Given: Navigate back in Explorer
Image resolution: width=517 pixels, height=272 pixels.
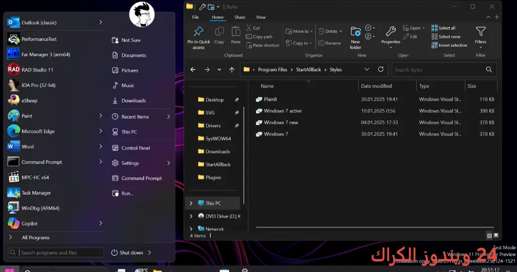Looking at the screenshot, I should point(193,70).
